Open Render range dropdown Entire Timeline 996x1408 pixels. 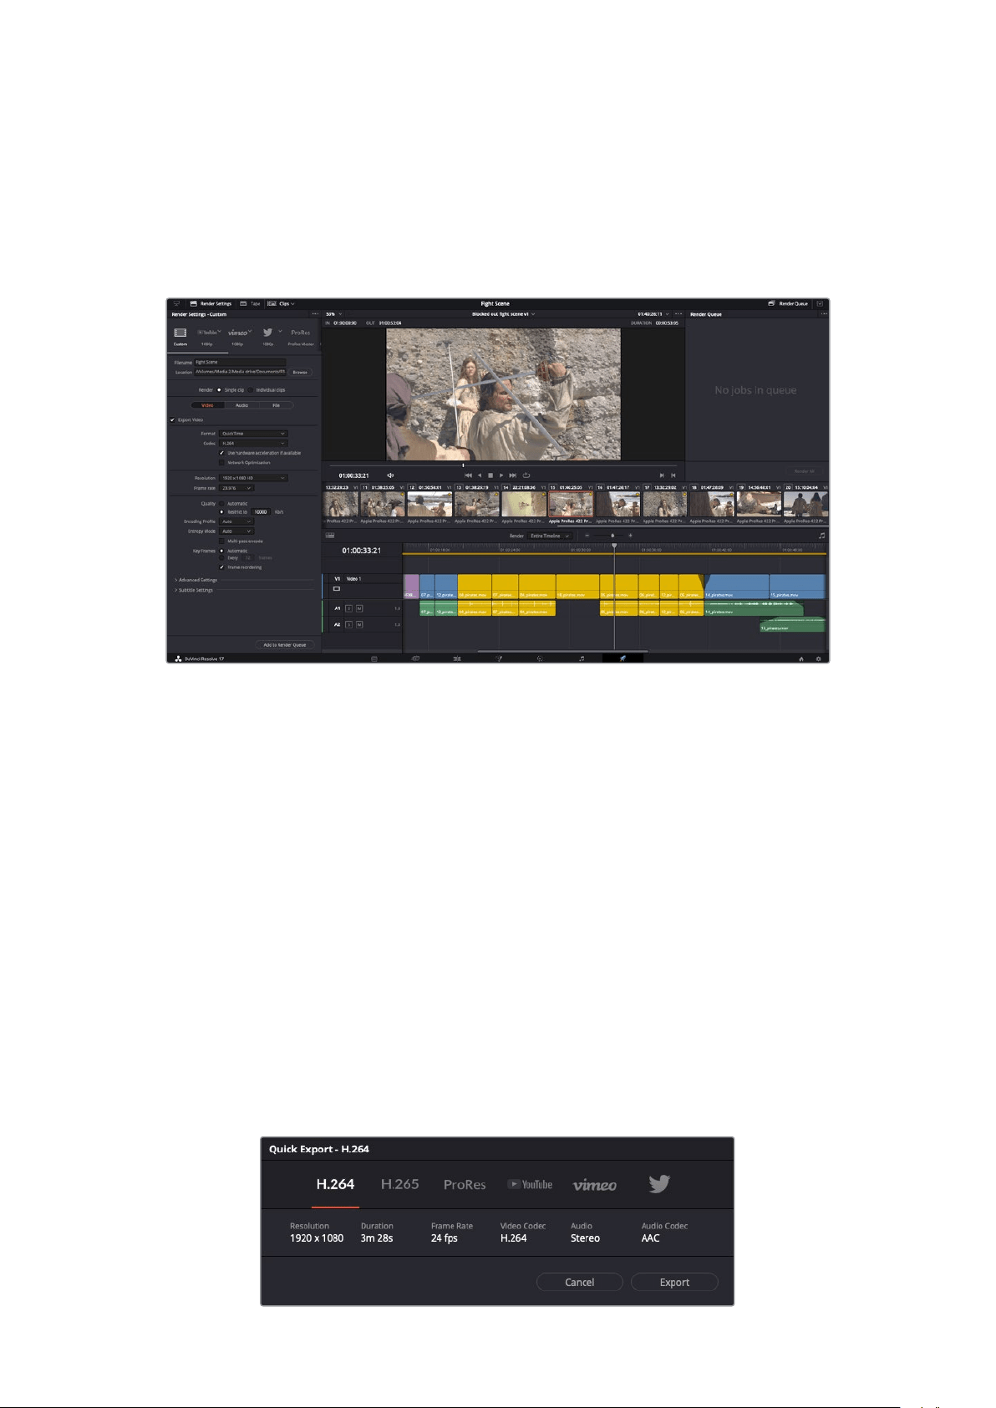click(x=549, y=536)
